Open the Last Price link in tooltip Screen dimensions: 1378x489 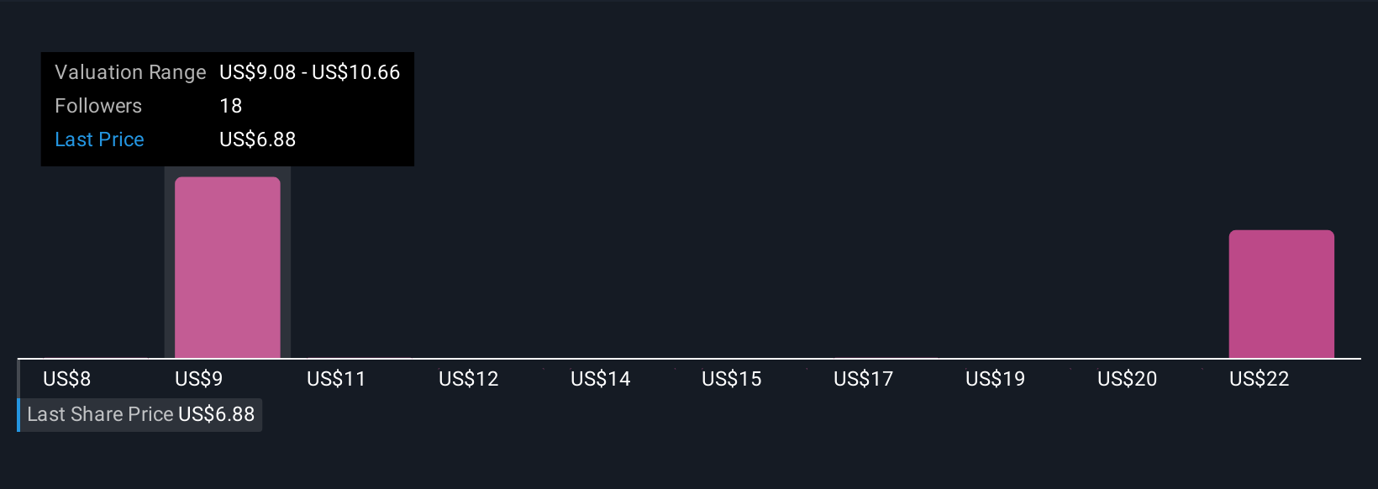99,139
